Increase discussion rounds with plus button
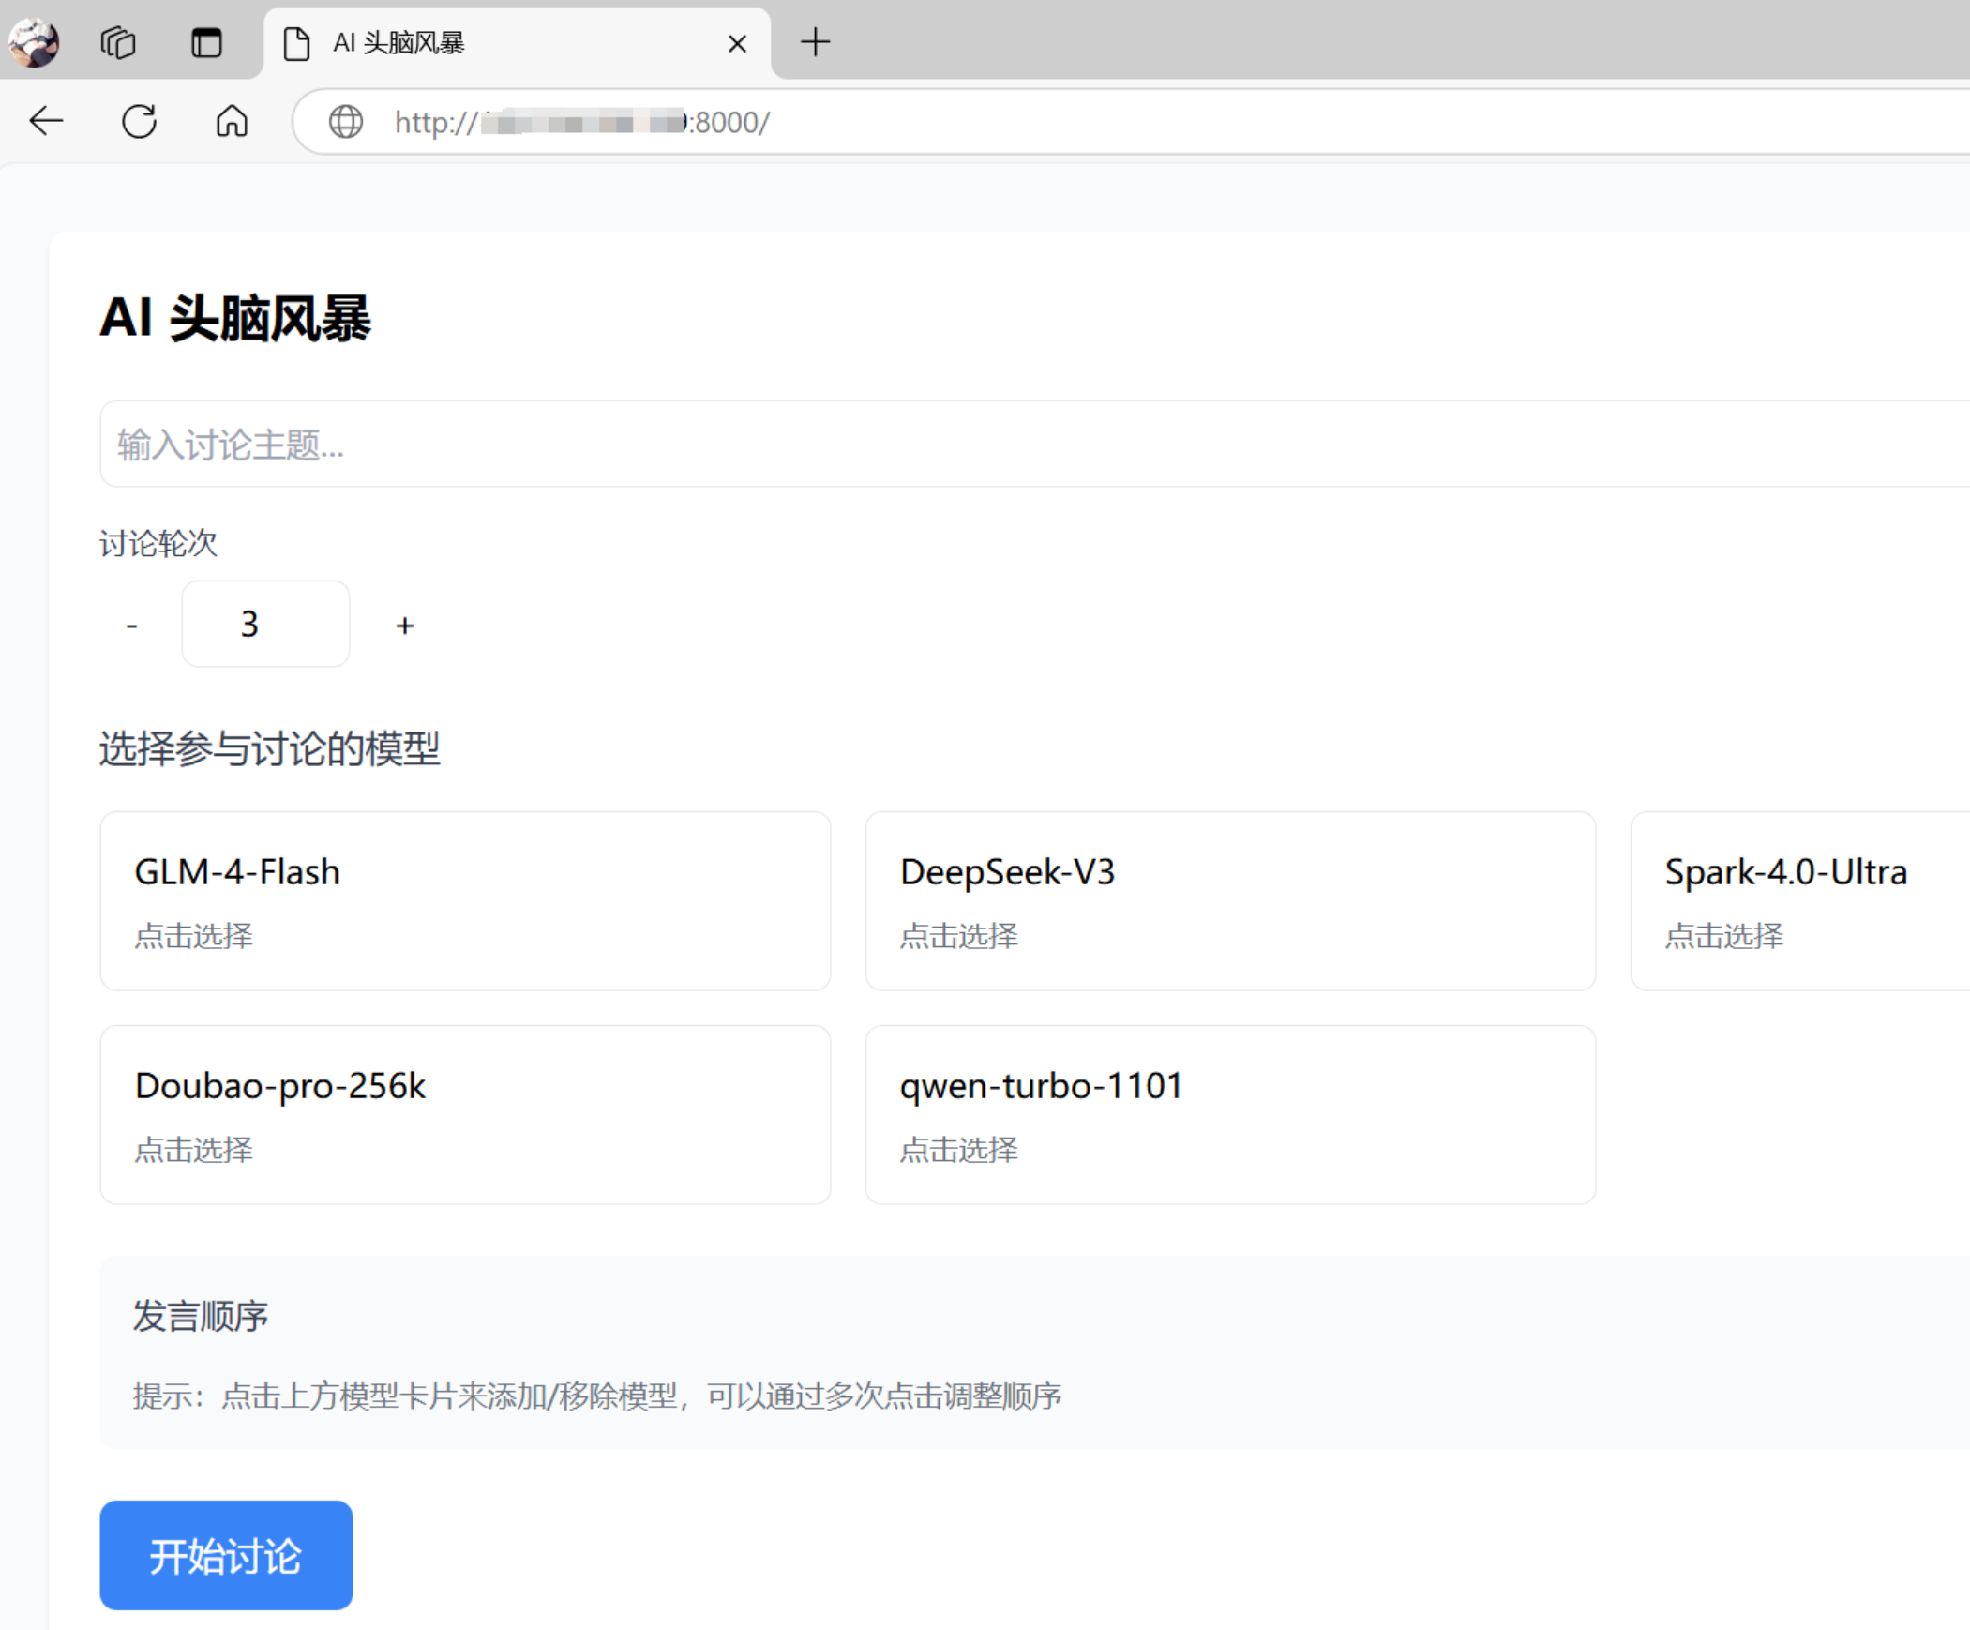Image resolution: width=1970 pixels, height=1630 pixels. point(404,625)
